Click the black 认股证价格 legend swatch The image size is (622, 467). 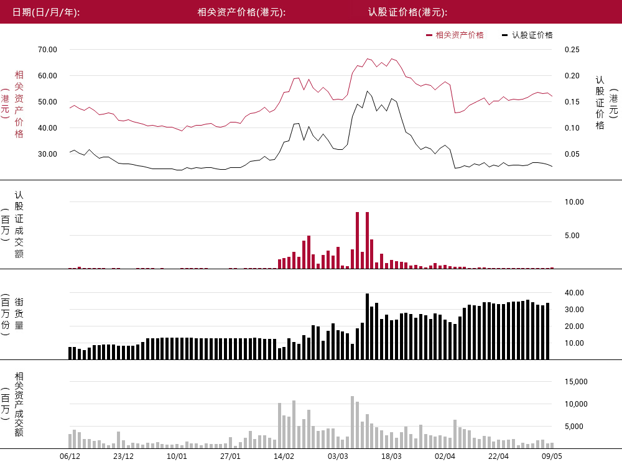(x=504, y=35)
